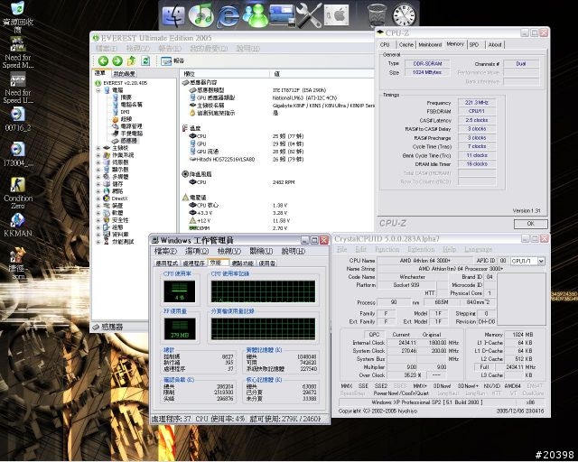Open the CPU1/1 dropdown in CrystalCPUID
The width and height of the screenshot is (578, 462).
pyautogui.click(x=541, y=261)
